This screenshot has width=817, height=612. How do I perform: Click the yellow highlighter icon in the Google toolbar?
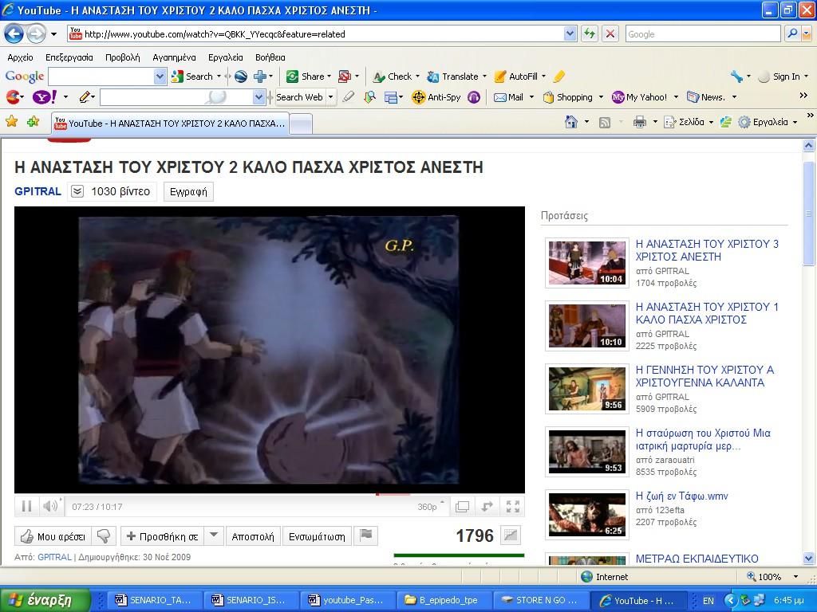(558, 76)
